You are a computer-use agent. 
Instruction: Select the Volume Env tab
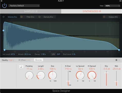(12, 17)
